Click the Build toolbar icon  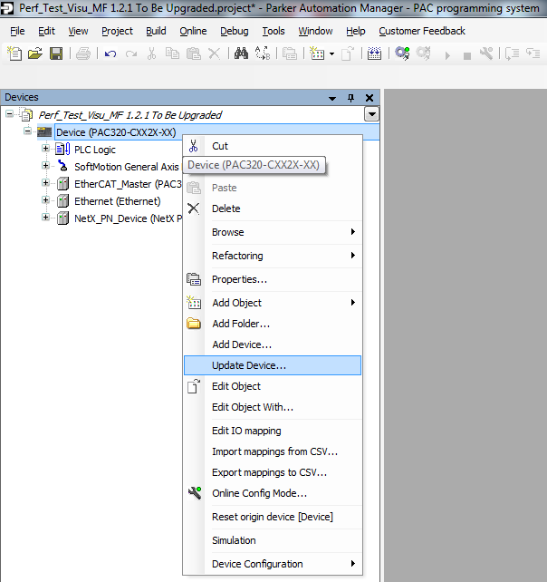pos(374,53)
